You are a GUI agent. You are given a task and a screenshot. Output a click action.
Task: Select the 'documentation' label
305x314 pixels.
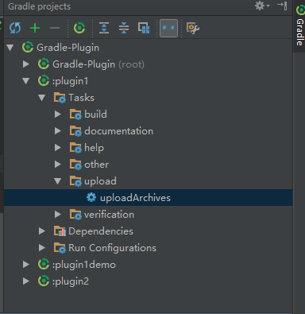pyautogui.click(x=118, y=131)
